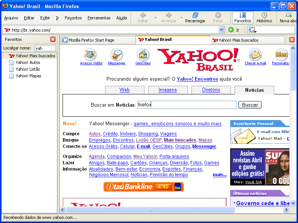Open the GeoCities house icon
Image resolution: width=298 pixels, height=223 pixels.
pos(143,55)
